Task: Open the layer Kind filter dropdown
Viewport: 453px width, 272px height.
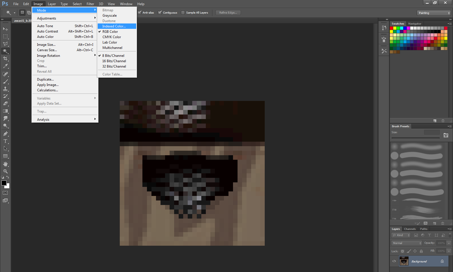Action: [401, 235]
